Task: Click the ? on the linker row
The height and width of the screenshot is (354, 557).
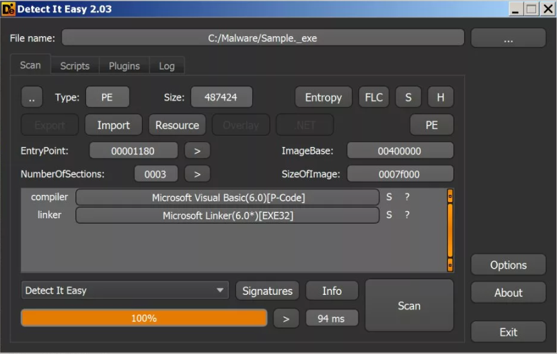Action: (407, 215)
